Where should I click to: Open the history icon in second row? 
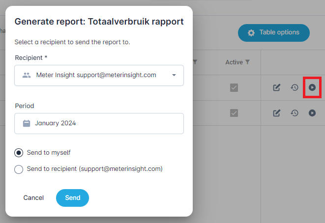click(295, 113)
